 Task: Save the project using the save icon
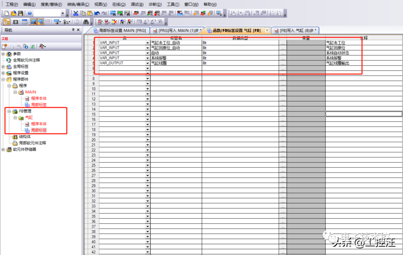pyautogui.click(x=20, y=13)
